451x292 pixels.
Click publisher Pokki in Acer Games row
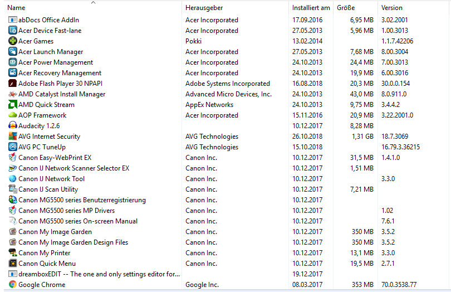pos(193,41)
